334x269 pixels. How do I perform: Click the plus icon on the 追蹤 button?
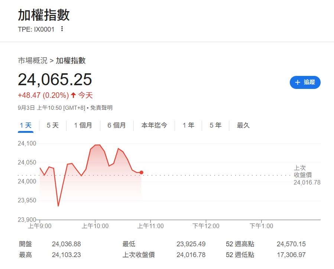coord(297,83)
